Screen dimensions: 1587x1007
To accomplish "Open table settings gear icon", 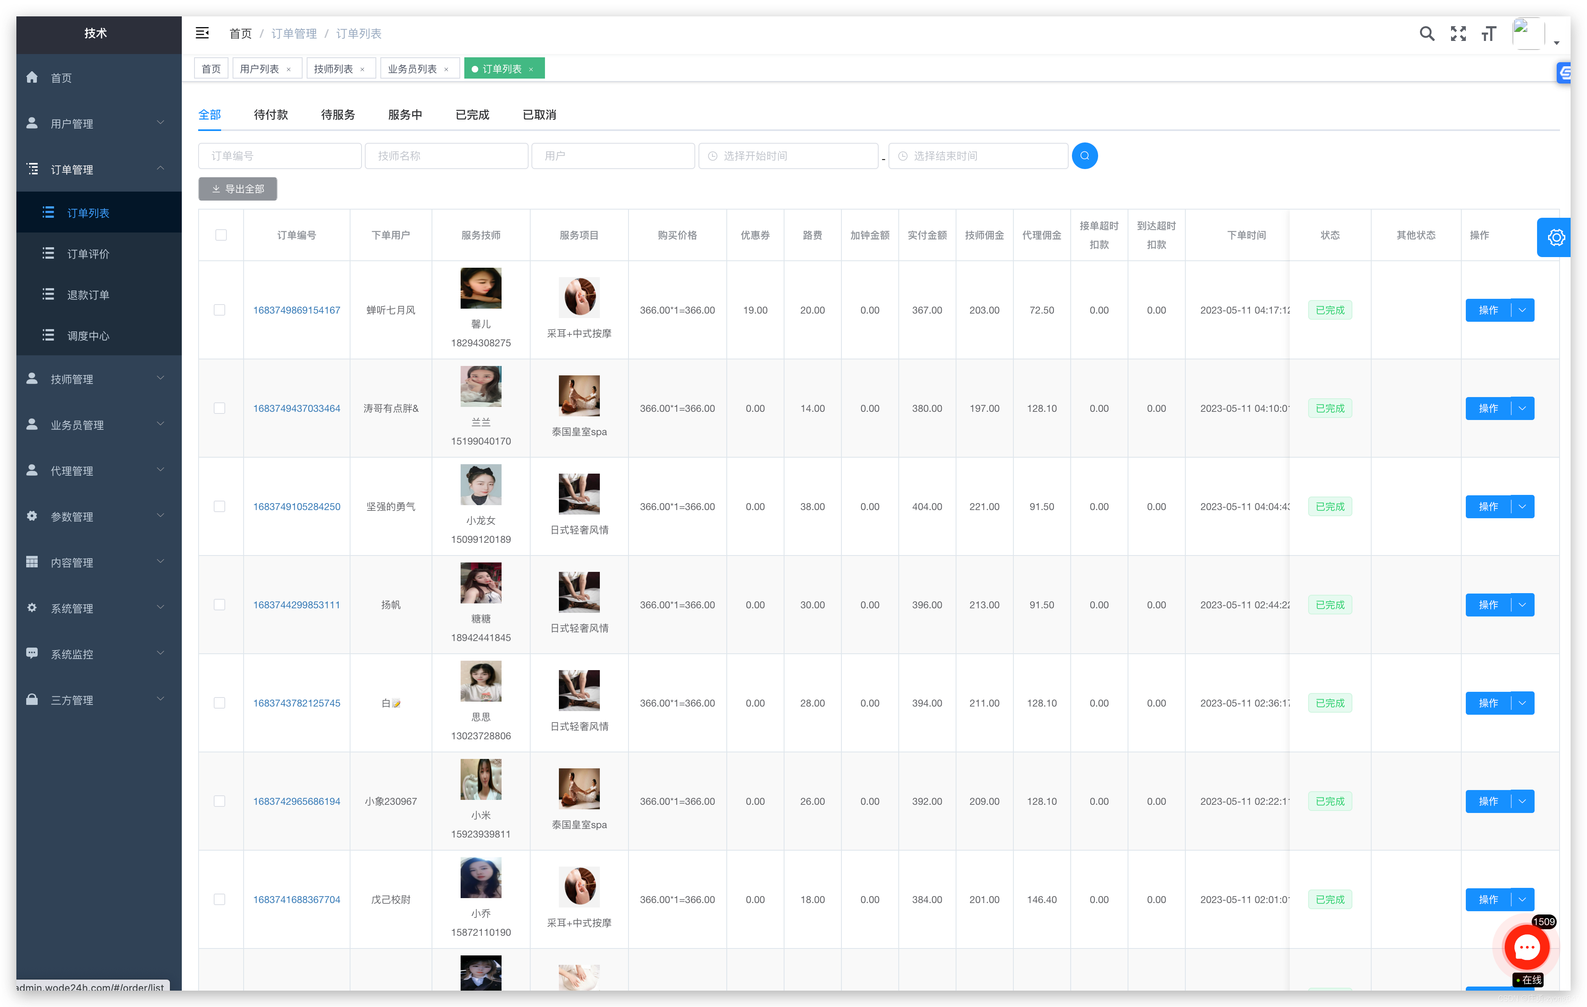I will pos(1556,237).
